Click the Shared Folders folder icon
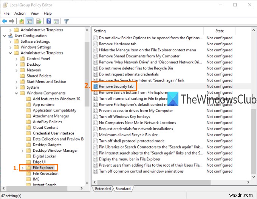257x199 pixels. click(x=22, y=76)
